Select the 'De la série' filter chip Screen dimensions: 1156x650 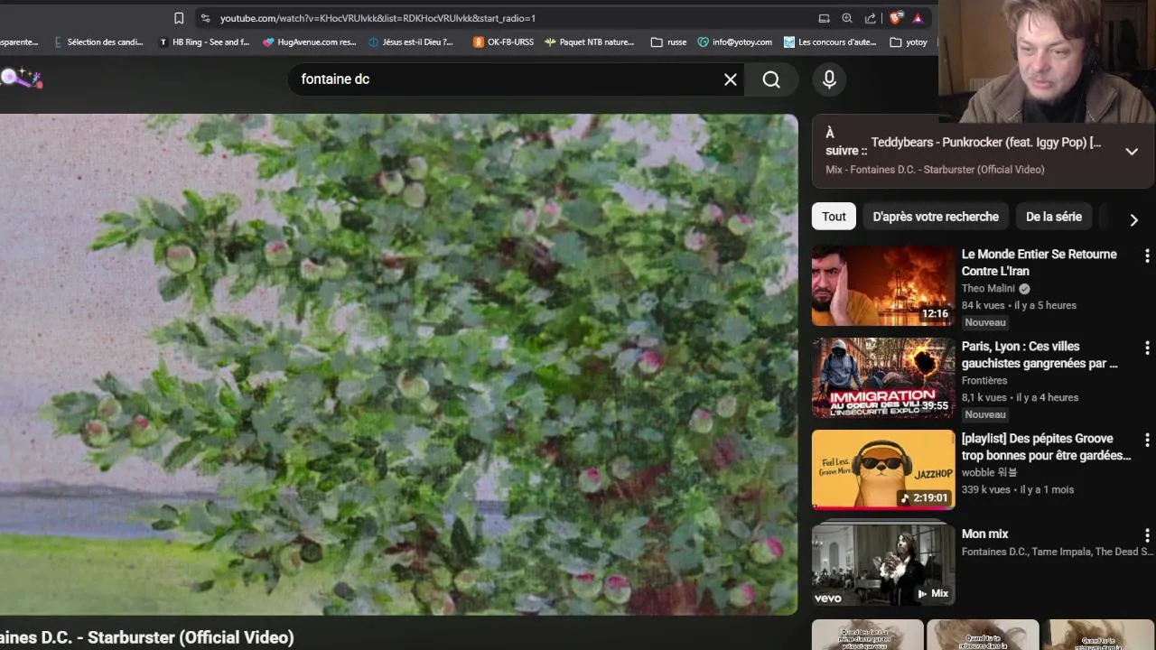click(x=1054, y=217)
